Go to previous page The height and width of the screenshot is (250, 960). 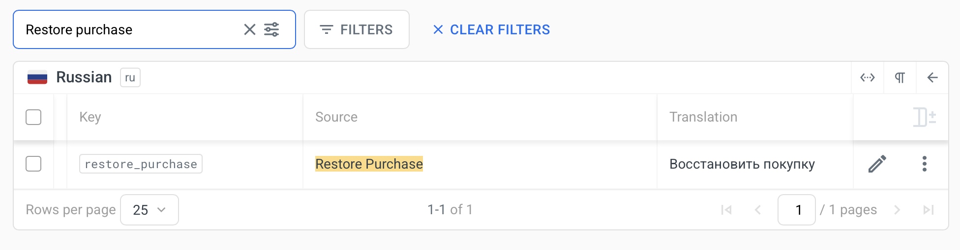758,210
